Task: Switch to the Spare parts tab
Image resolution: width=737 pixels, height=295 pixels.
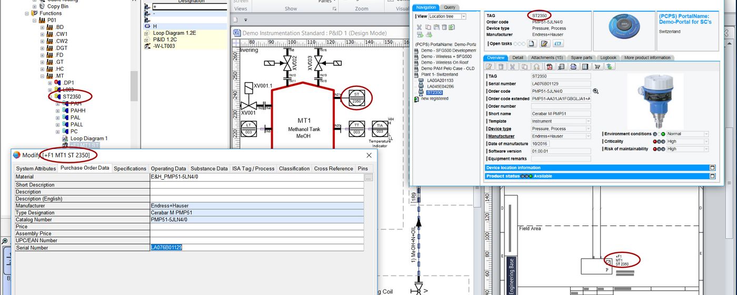Action: click(581, 57)
